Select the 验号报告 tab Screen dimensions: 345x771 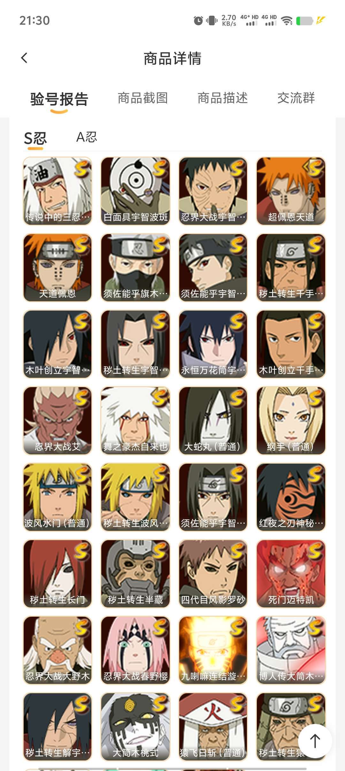coord(59,99)
